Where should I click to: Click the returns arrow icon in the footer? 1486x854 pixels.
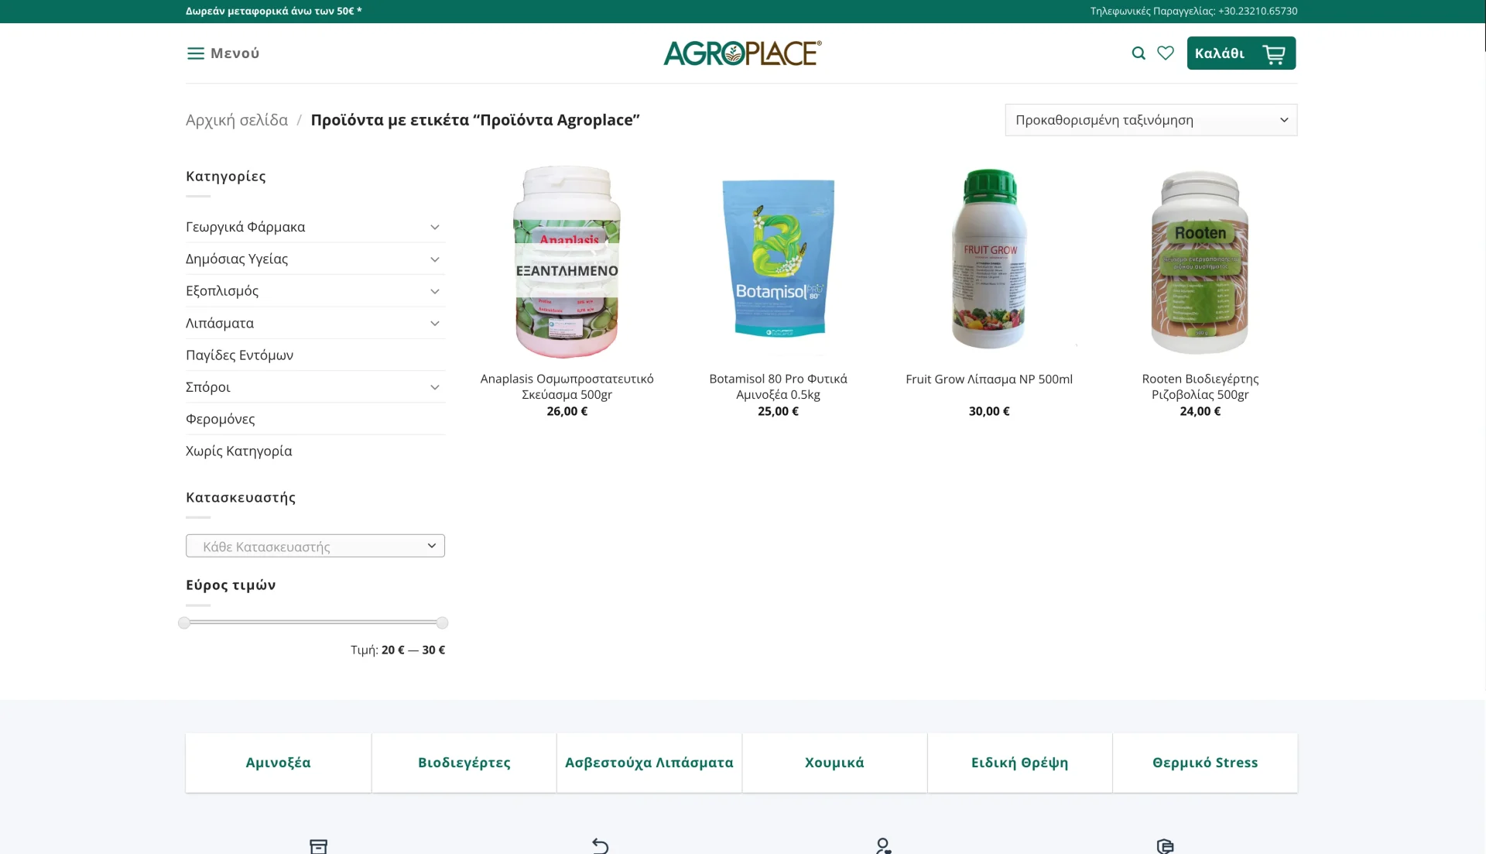coord(600,845)
